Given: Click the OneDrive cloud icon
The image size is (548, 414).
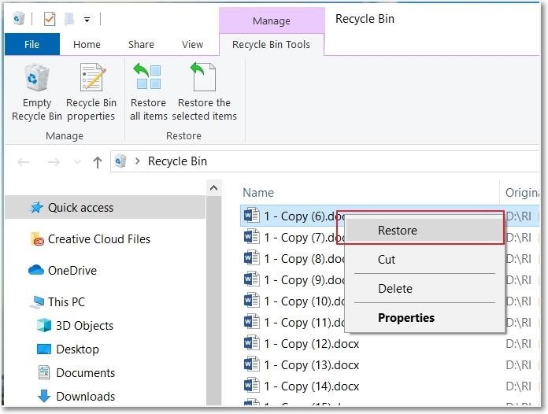Looking at the screenshot, I should [x=36, y=270].
